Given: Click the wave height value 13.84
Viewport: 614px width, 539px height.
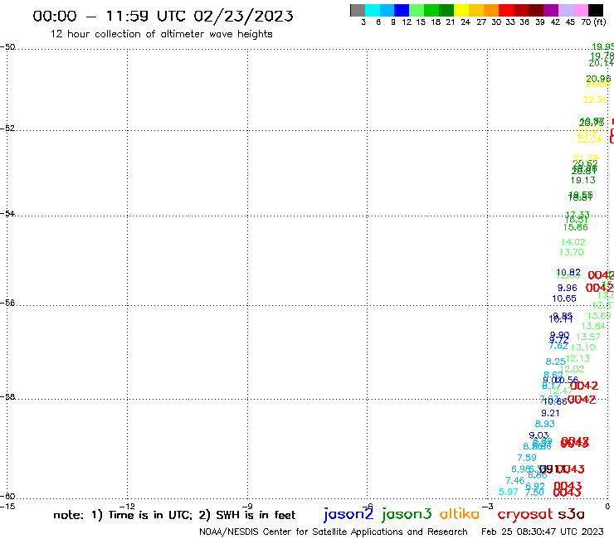Looking at the screenshot, I should tap(593, 326).
